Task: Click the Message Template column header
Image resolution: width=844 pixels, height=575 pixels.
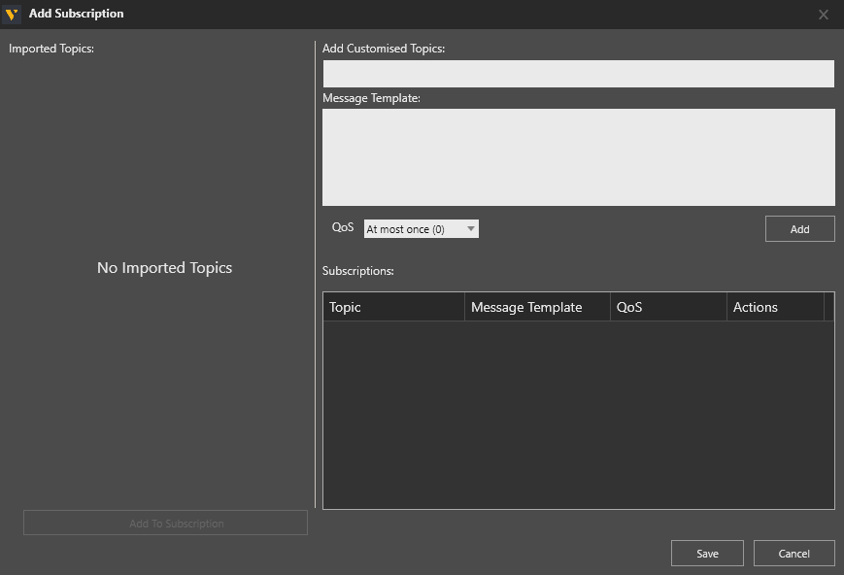Action: [536, 307]
